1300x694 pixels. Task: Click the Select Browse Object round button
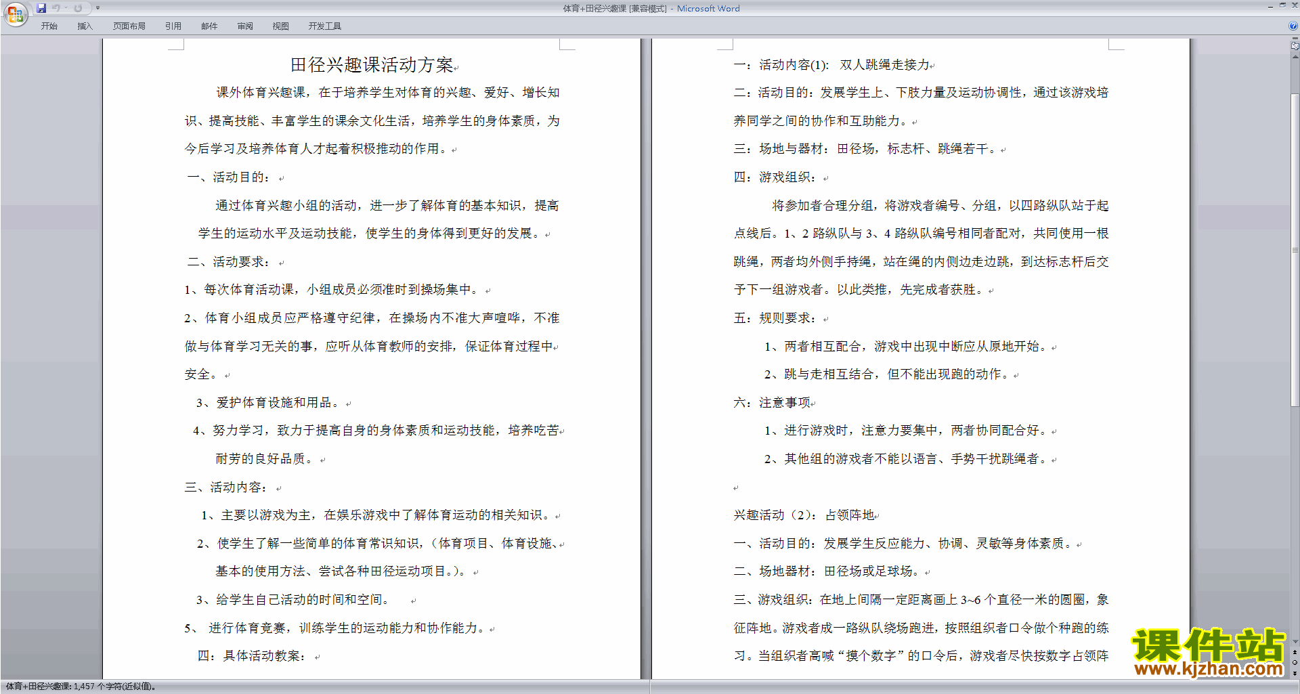coord(1295,662)
